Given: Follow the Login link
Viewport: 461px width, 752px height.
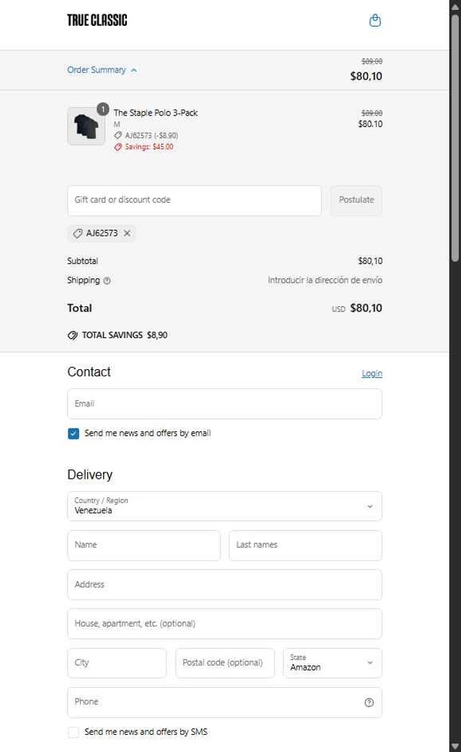Looking at the screenshot, I should [x=372, y=373].
